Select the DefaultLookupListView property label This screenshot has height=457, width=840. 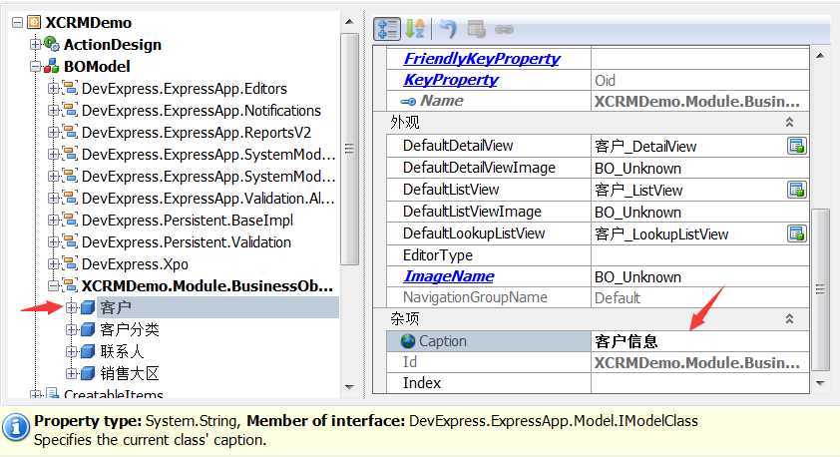[x=474, y=233]
